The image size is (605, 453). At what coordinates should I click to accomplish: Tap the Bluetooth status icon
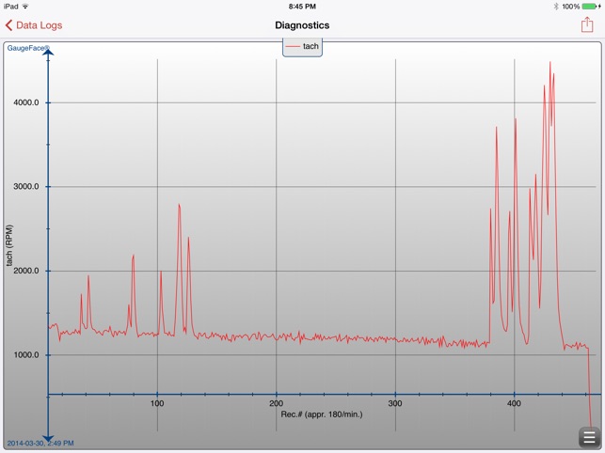(556, 7)
